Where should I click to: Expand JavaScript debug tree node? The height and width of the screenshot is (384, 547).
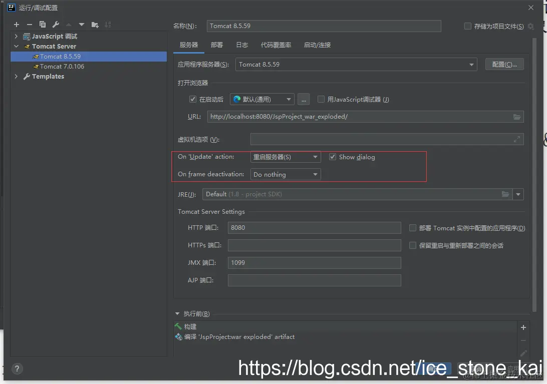pyautogui.click(x=16, y=36)
